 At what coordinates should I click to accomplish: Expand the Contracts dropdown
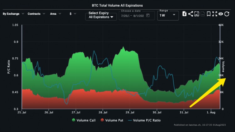click(36, 14)
